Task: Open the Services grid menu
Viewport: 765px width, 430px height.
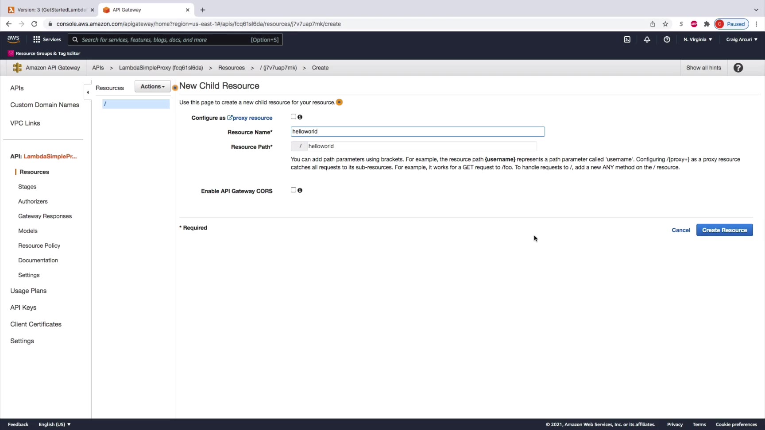Action: (47, 39)
